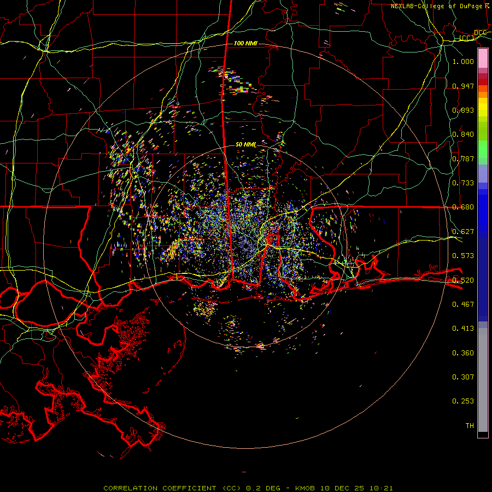Viewport: 492px width, 492px height.
Task: Select the NEXLAB-College of DuPage title text
Action: pos(441,6)
